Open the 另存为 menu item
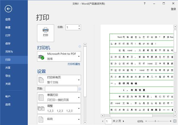The height and width of the screenshot is (125, 178). (x=9, y=52)
